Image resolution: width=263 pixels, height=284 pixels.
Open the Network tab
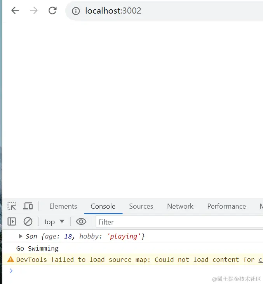(x=180, y=206)
